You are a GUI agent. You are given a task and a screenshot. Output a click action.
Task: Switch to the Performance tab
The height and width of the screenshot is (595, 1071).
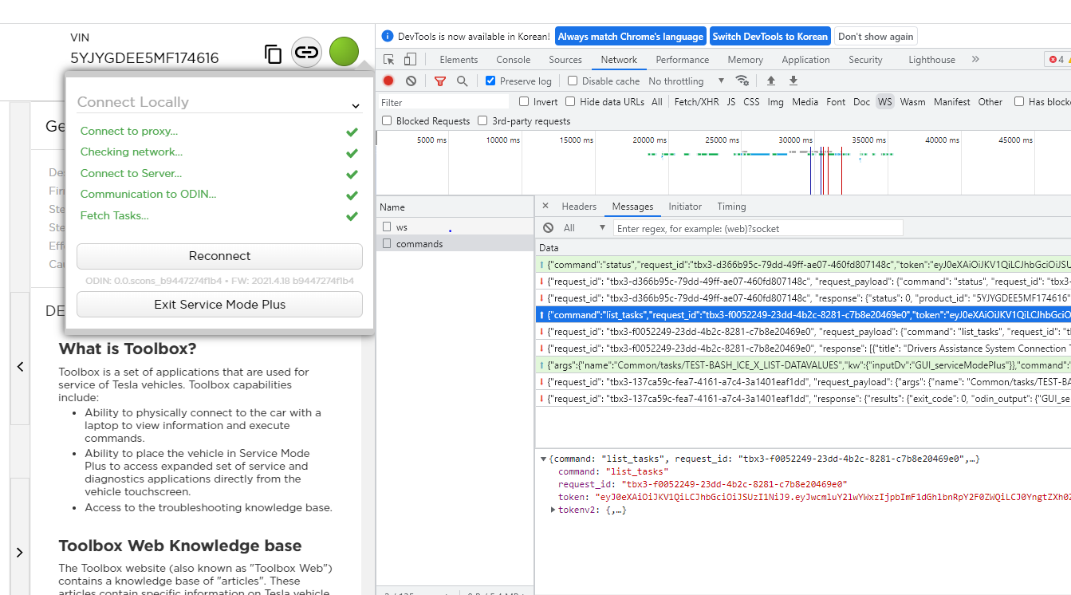[683, 60]
